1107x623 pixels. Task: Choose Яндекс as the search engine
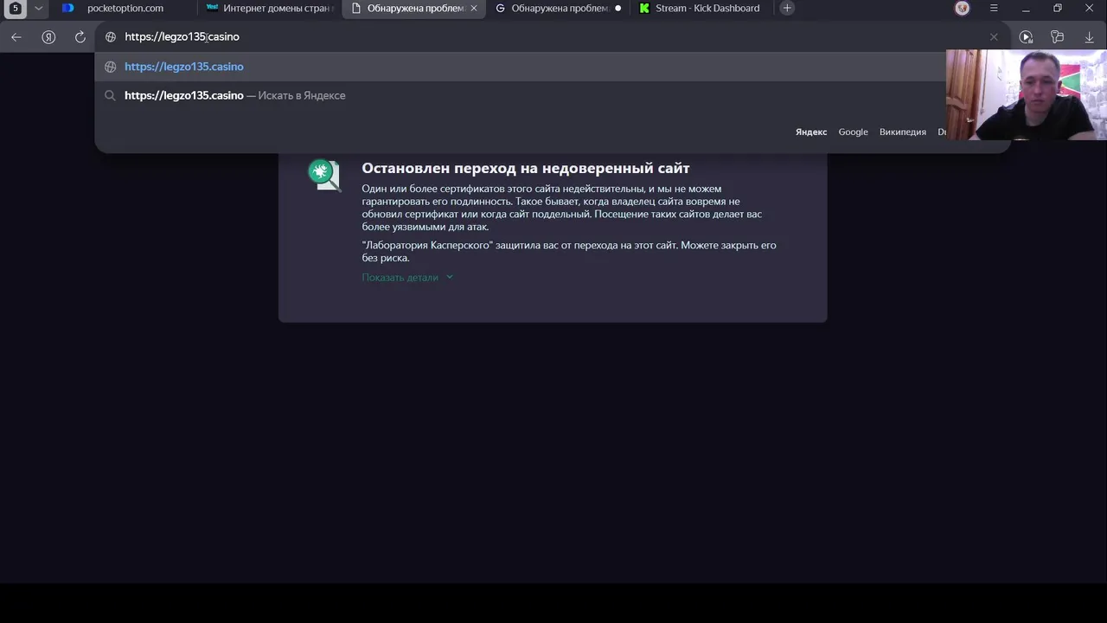coord(811,132)
